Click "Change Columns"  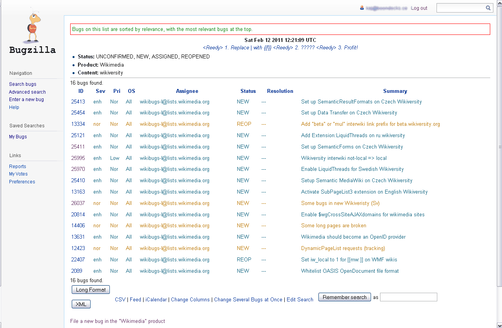click(190, 299)
